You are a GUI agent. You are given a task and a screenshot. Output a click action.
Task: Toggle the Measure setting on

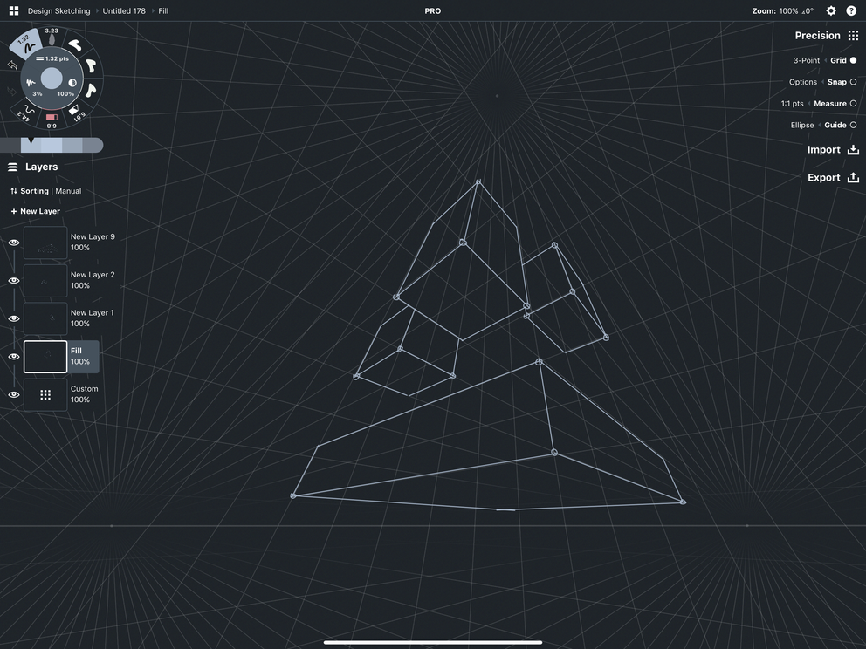tap(852, 102)
